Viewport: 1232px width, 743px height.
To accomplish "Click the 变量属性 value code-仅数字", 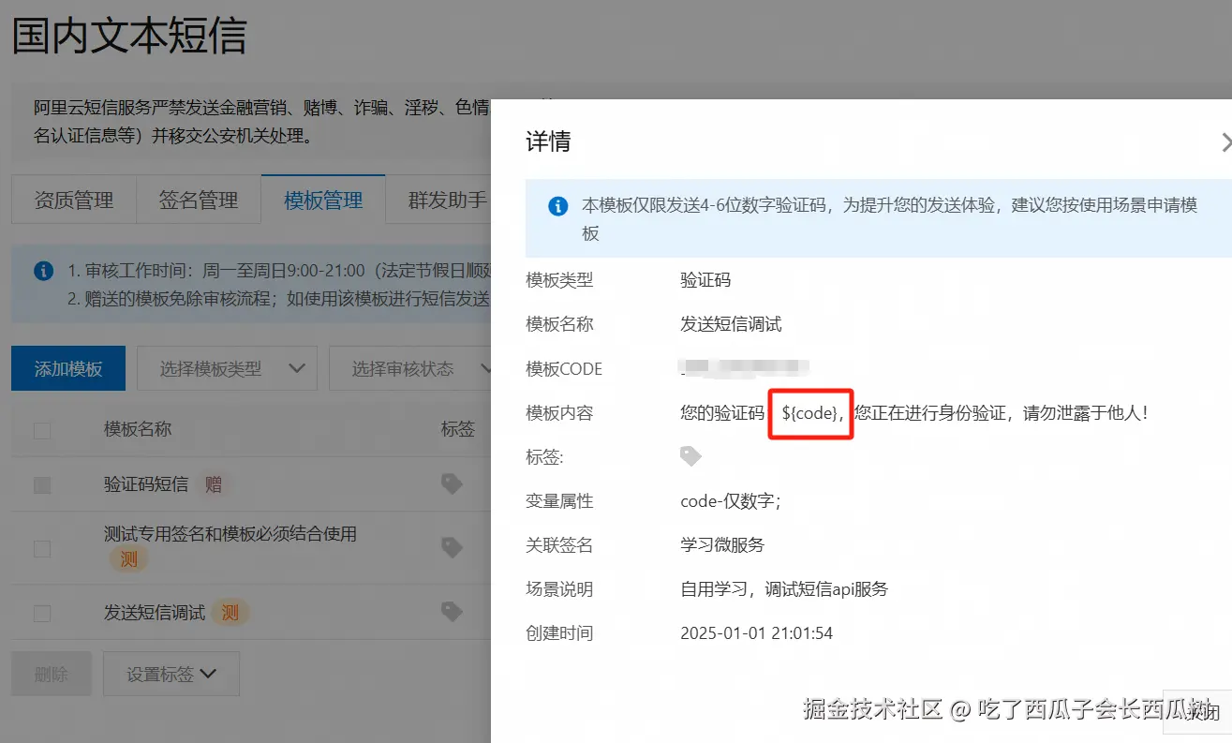I will pyautogui.click(x=731, y=501).
